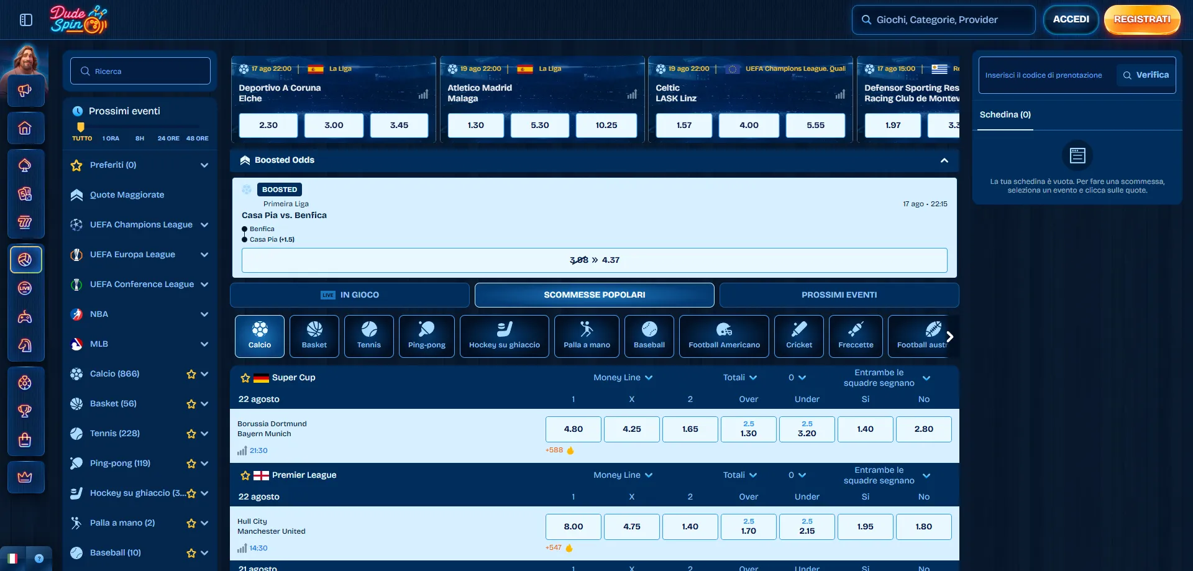
Task: Favorite the Super Cup league star
Action: pyautogui.click(x=245, y=378)
